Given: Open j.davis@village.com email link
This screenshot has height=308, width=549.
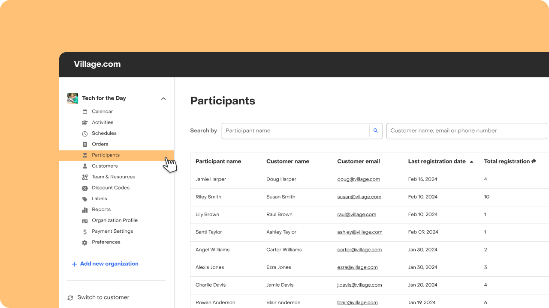Looking at the screenshot, I should (359, 285).
